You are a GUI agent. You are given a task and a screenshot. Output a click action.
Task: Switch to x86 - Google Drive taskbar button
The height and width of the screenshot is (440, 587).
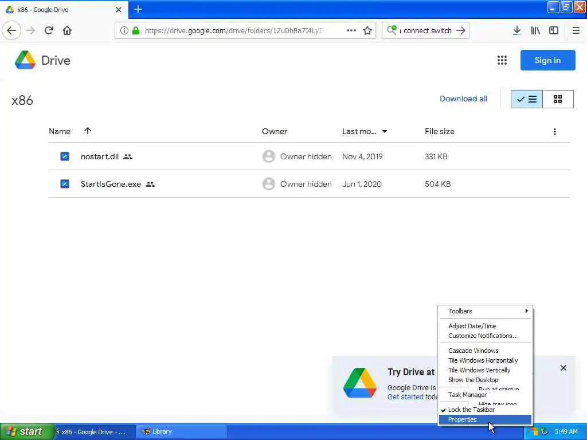point(94,432)
